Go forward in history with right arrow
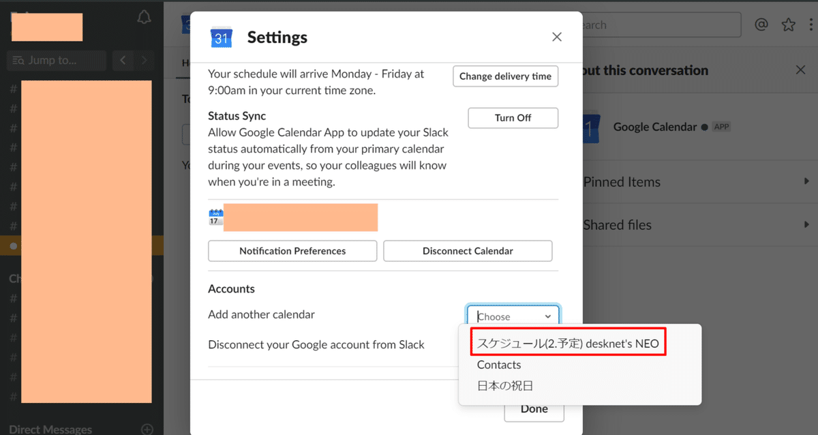The height and width of the screenshot is (435, 818). pyautogui.click(x=144, y=60)
